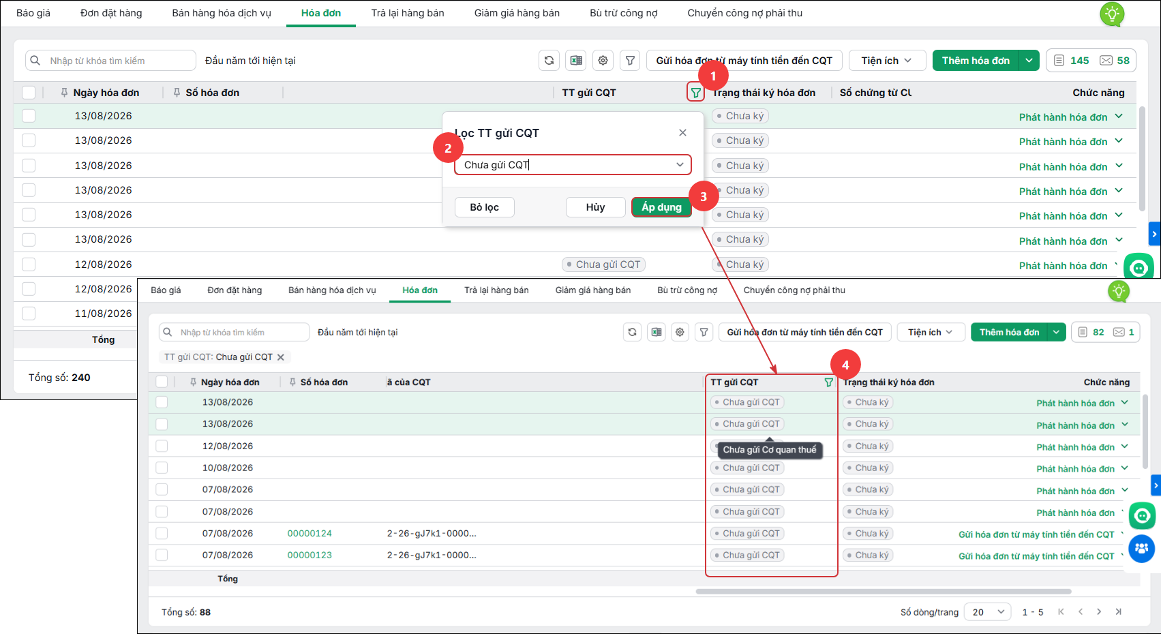This screenshot has height=638, width=1161.
Task: Check 12/08/2026 row in bottom table
Action: click(162, 446)
